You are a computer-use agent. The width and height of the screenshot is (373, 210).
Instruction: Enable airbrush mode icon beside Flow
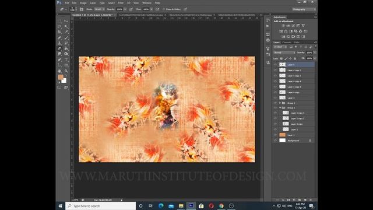point(157,9)
